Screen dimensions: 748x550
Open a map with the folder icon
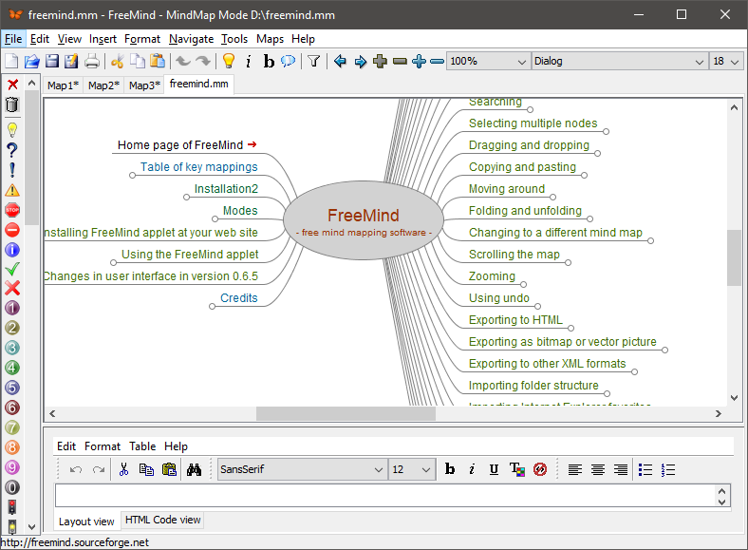31,61
